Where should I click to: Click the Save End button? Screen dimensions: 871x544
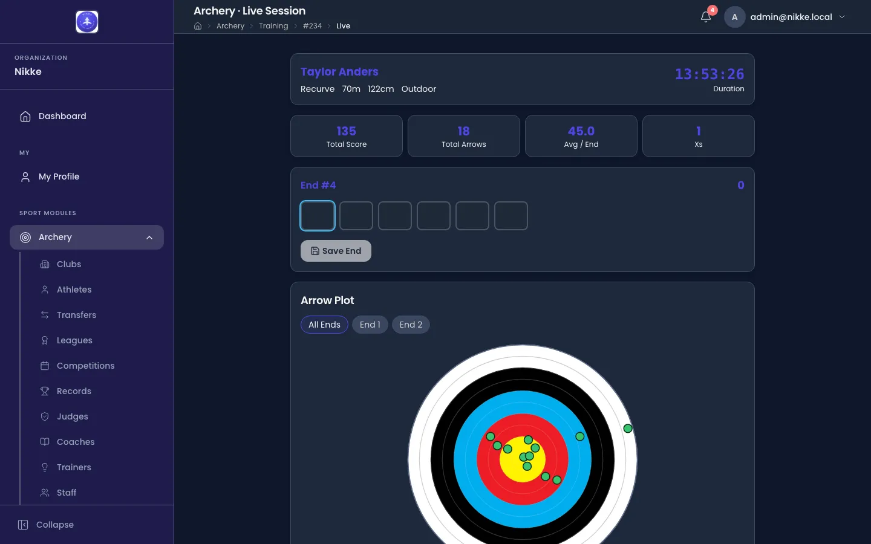336,251
